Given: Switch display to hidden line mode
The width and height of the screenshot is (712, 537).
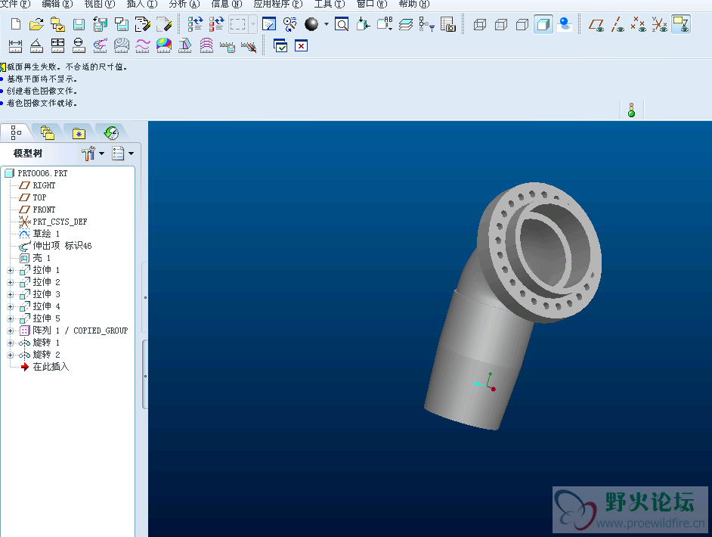Looking at the screenshot, I should [x=501, y=24].
